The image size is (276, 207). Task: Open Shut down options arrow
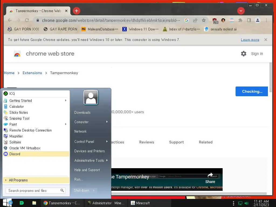click(x=94, y=190)
